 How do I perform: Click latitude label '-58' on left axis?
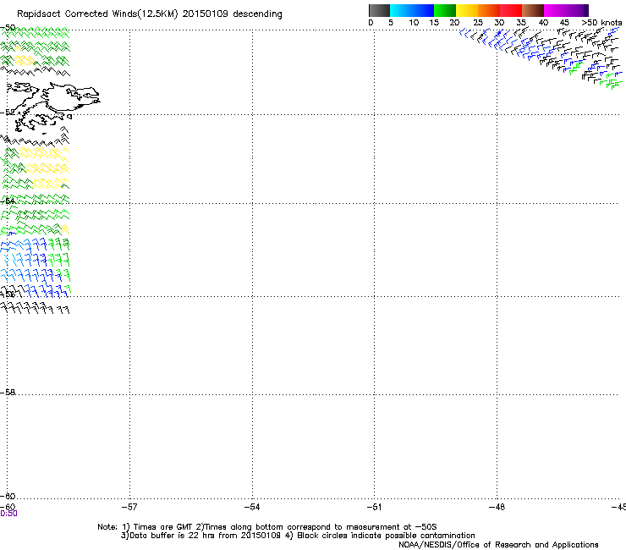8,393
